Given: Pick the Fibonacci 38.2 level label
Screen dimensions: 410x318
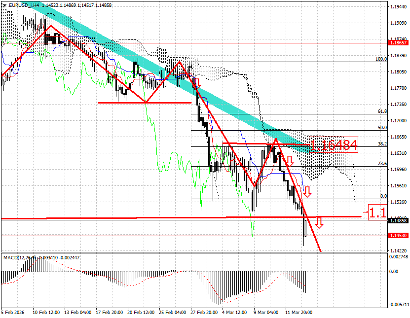Looking at the screenshot, I should tap(382, 143).
